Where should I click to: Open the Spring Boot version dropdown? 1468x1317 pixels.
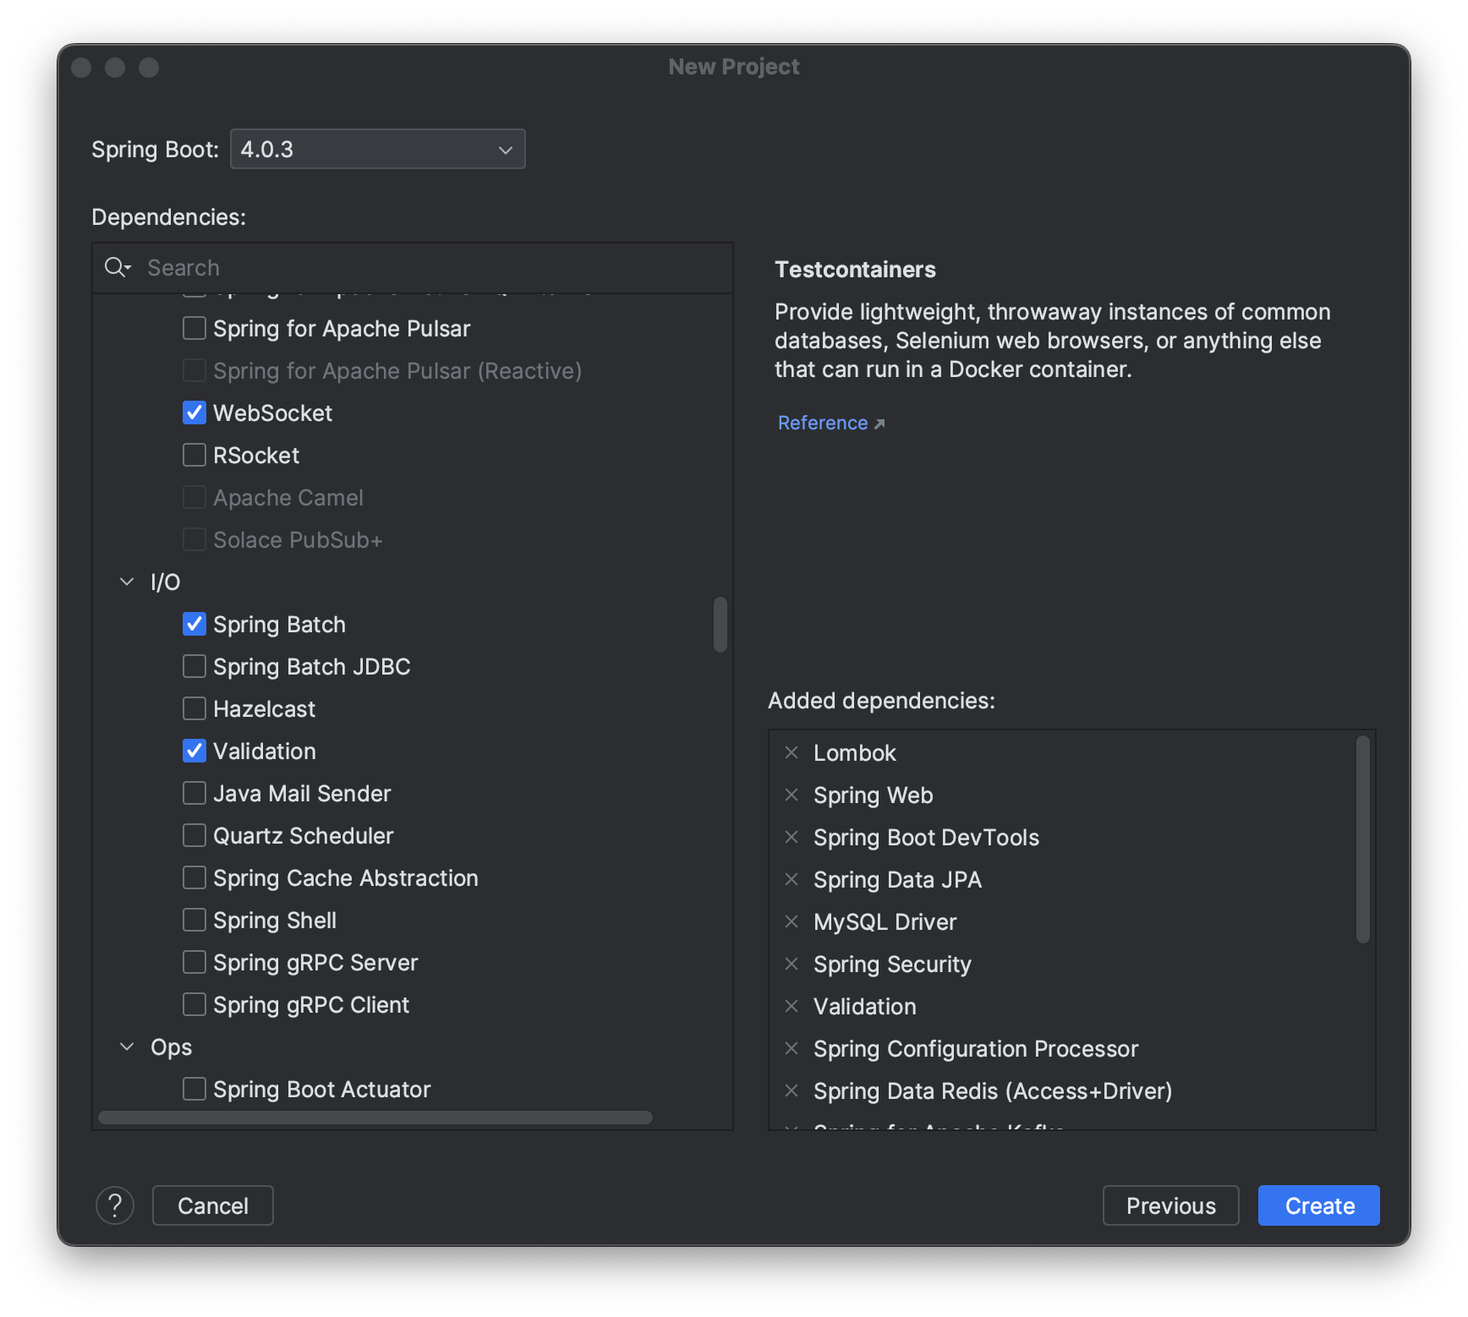click(x=378, y=149)
